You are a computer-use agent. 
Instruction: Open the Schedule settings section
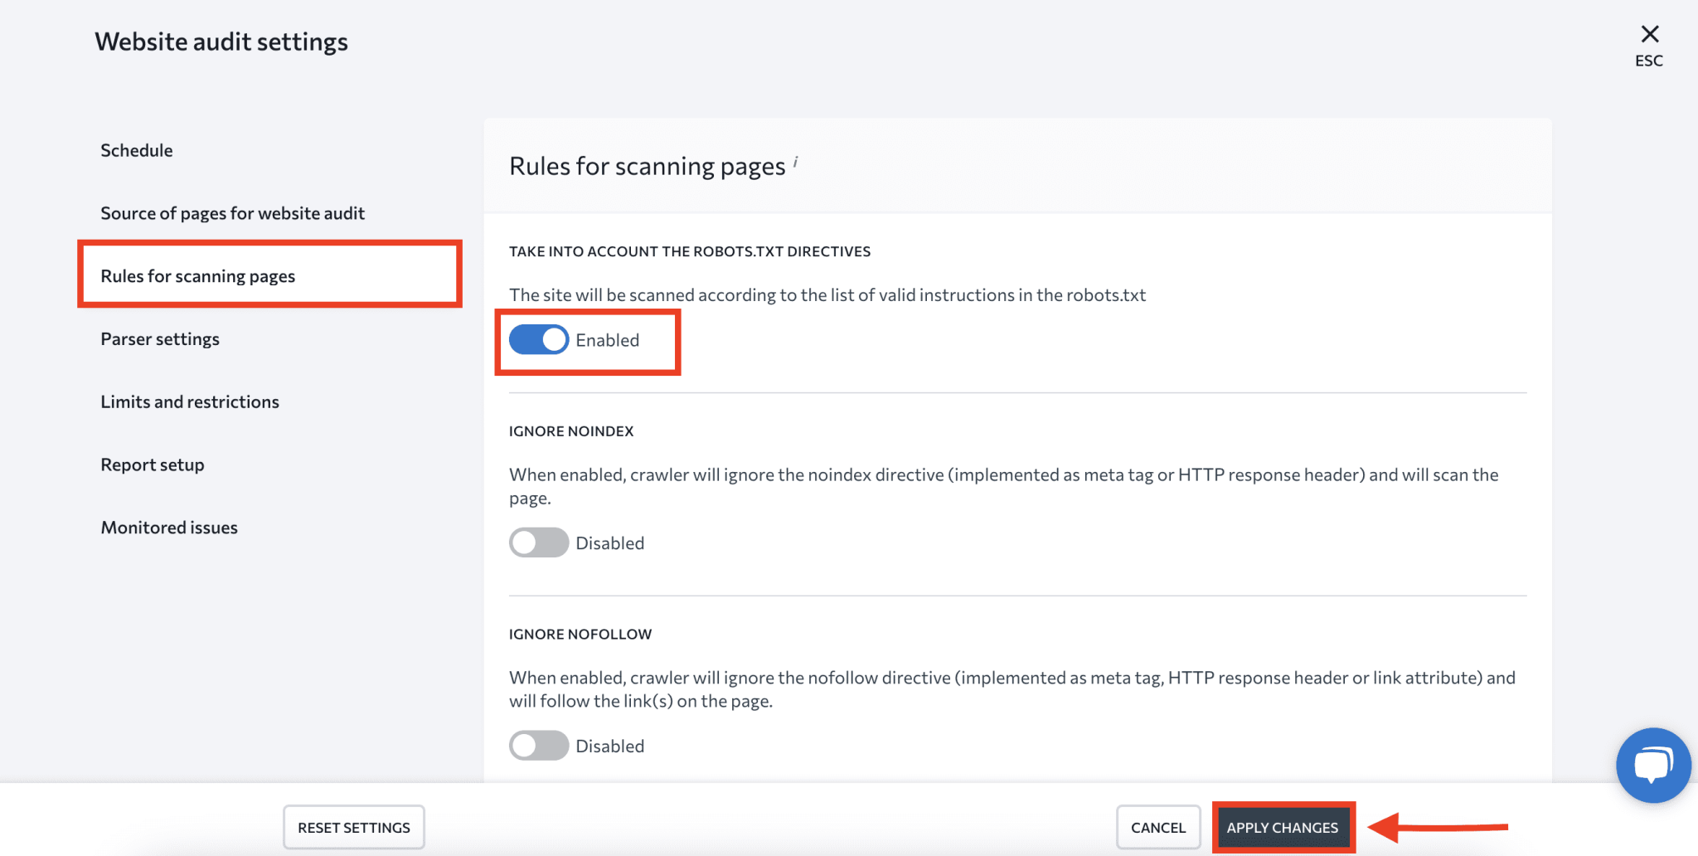click(x=136, y=150)
